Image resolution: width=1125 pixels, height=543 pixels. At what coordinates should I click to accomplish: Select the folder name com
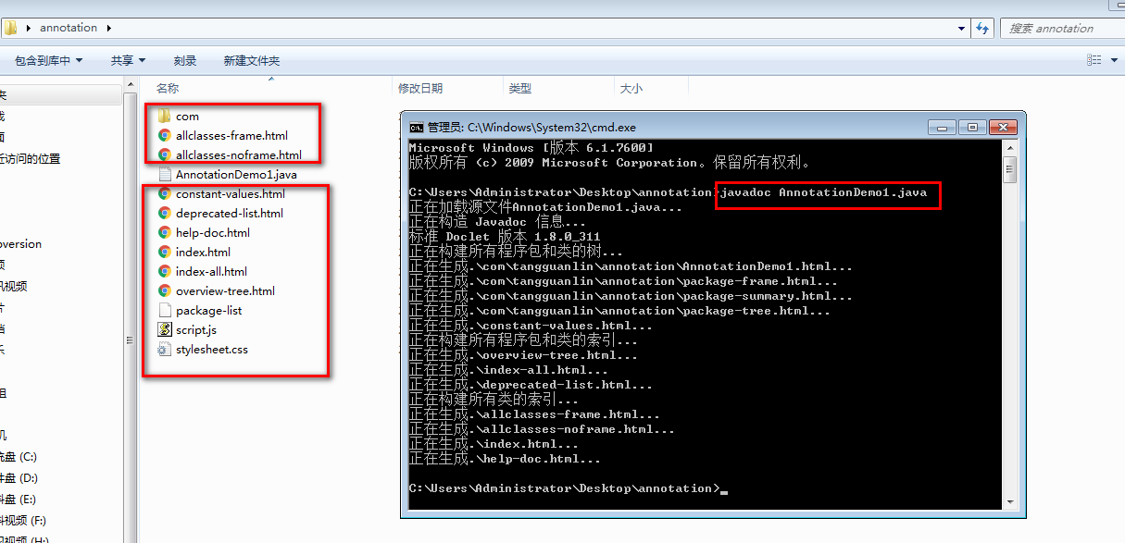click(187, 117)
